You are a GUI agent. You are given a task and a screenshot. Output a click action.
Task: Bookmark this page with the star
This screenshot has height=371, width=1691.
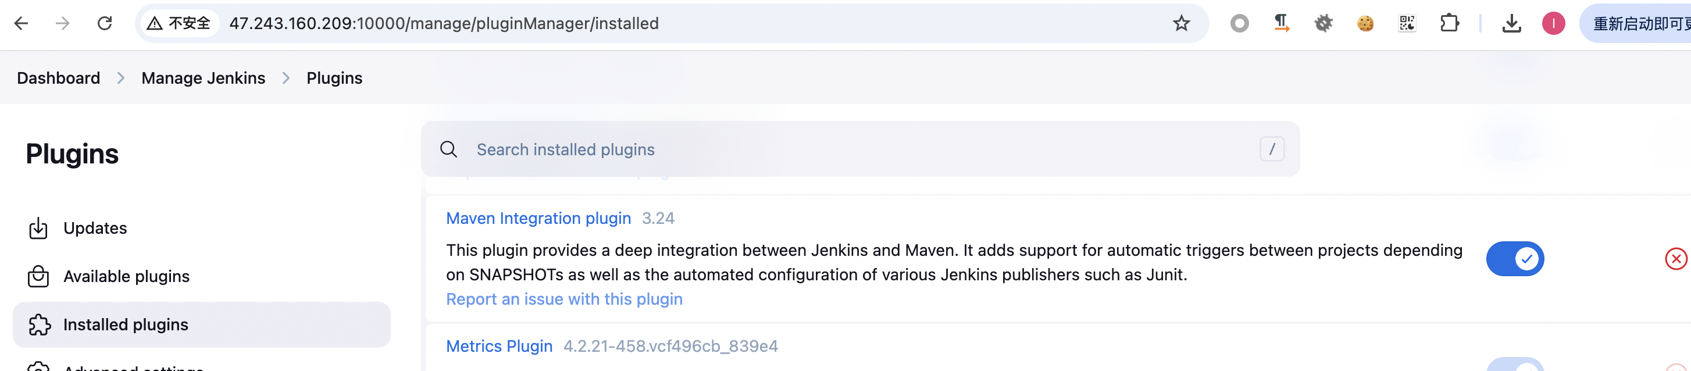coord(1181,23)
